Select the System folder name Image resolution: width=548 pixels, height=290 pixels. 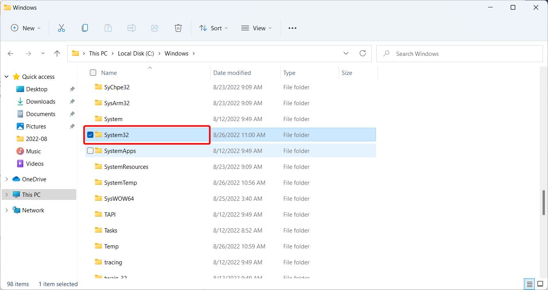click(113, 119)
